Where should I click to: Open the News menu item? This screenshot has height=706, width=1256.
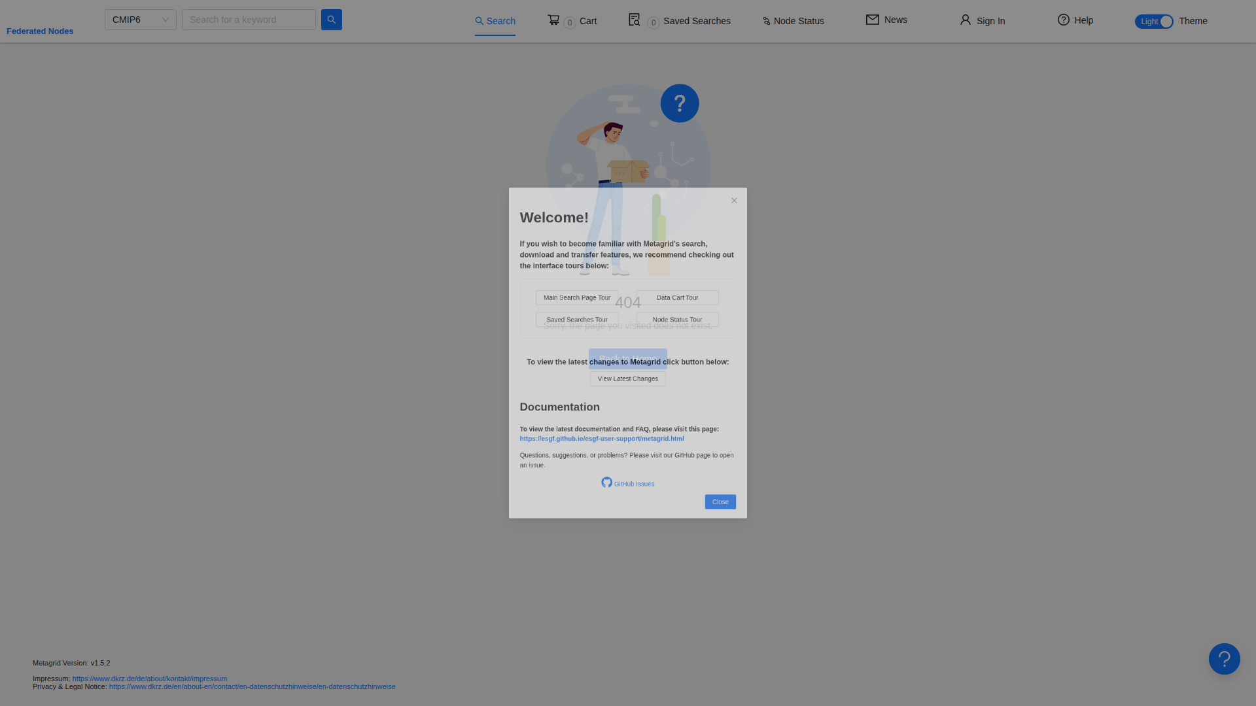886,20
